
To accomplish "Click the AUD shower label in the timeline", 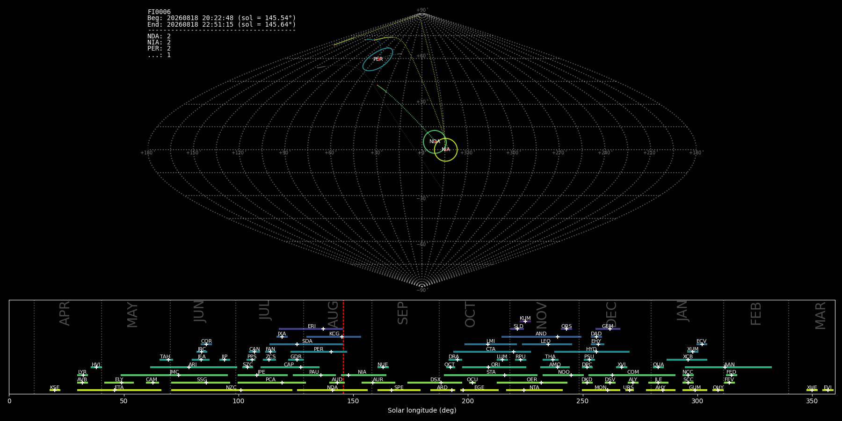I will pos(337,380).
